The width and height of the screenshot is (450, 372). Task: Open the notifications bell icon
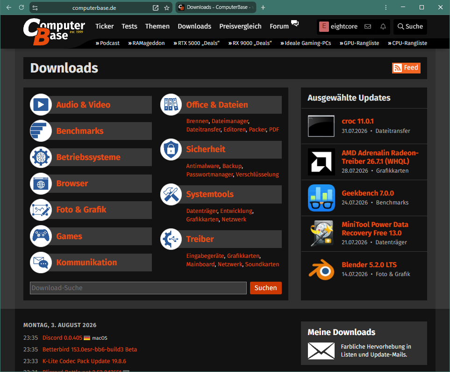383,27
